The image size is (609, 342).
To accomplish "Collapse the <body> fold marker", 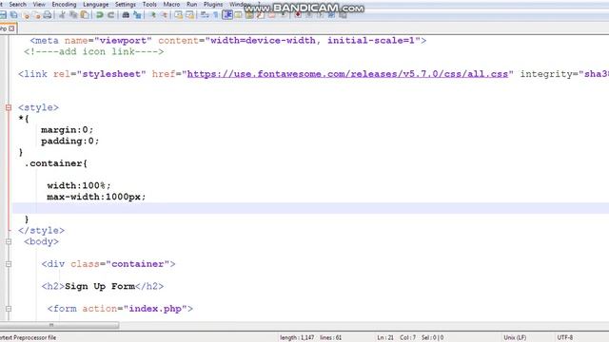I will click(x=9, y=241).
